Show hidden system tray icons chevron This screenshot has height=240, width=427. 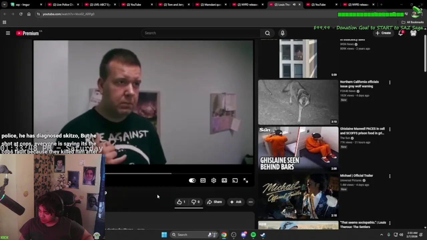click(x=382, y=235)
